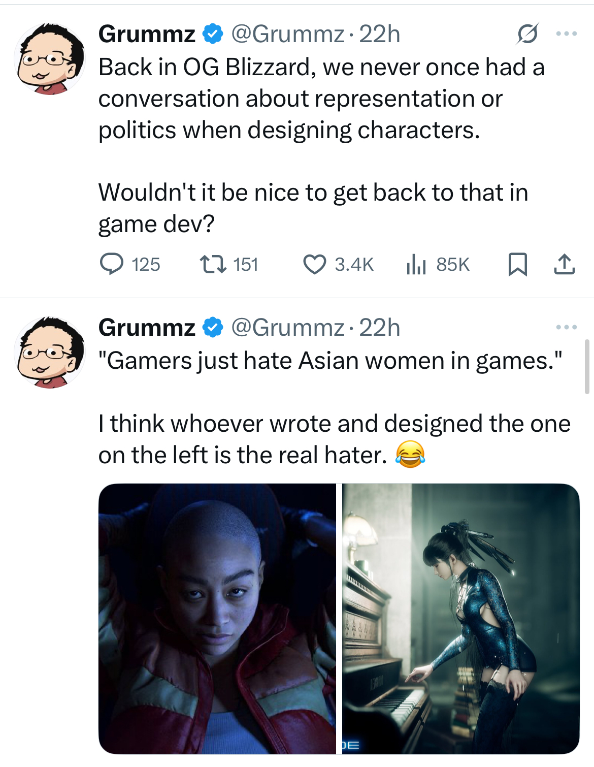The height and width of the screenshot is (767, 594).
Task: Tap the Grok slashed-circle icon
Action: pyautogui.click(x=527, y=34)
